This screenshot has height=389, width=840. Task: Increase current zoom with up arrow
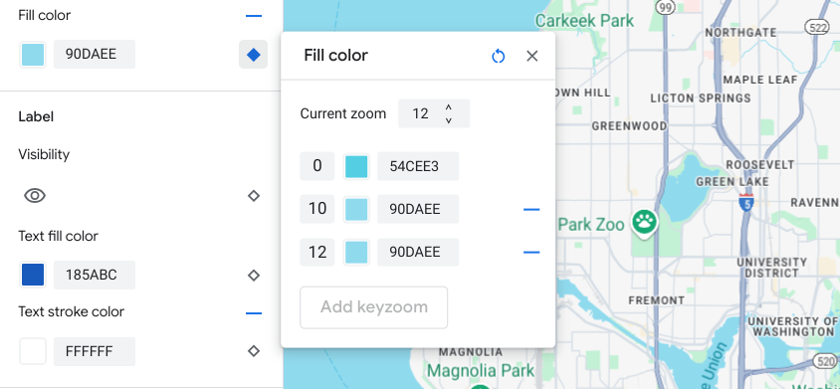pos(449,107)
